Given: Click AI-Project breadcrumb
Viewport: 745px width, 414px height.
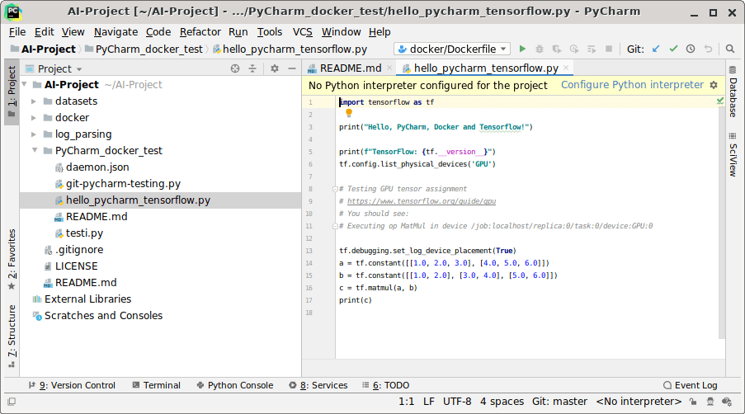Looking at the screenshot, I should (x=43, y=49).
